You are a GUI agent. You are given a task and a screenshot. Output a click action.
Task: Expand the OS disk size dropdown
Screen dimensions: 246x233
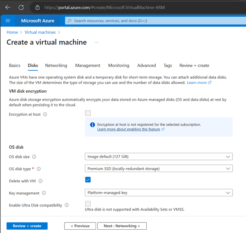159,157
